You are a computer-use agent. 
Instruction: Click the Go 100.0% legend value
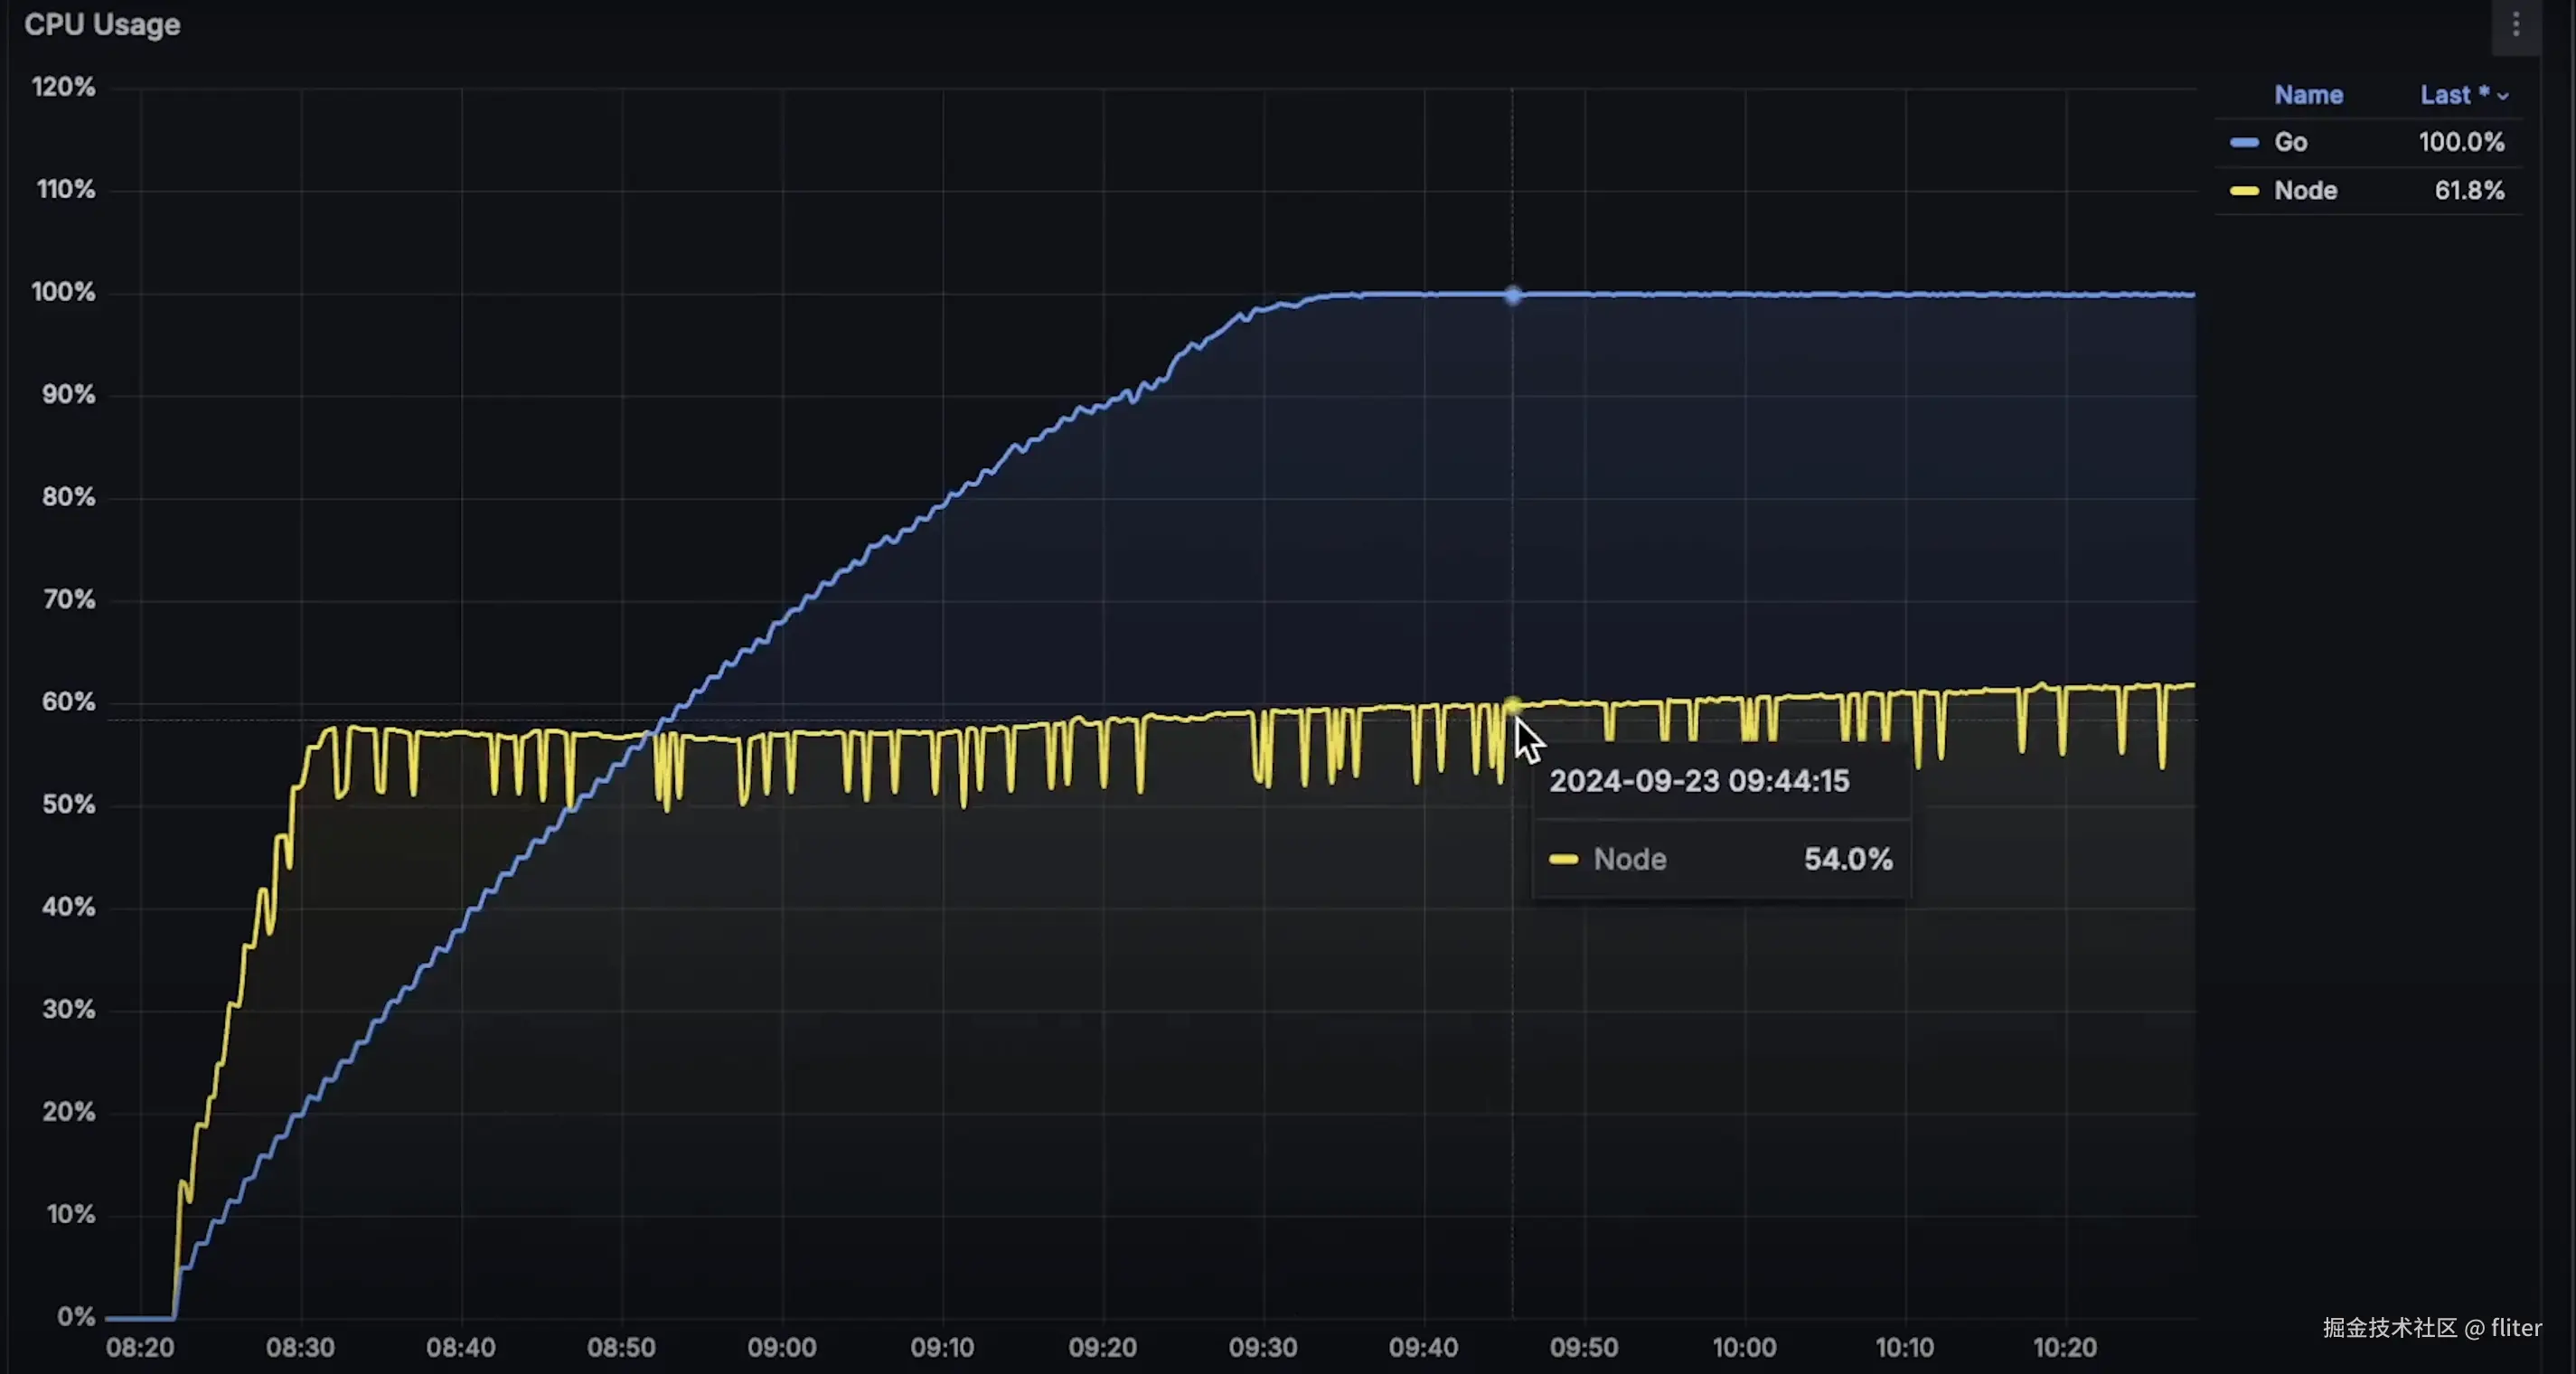point(2461,143)
